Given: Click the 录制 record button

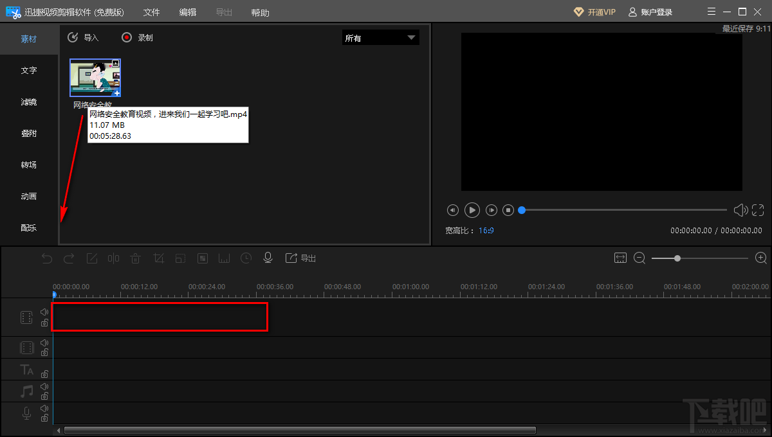Looking at the screenshot, I should [x=137, y=37].
